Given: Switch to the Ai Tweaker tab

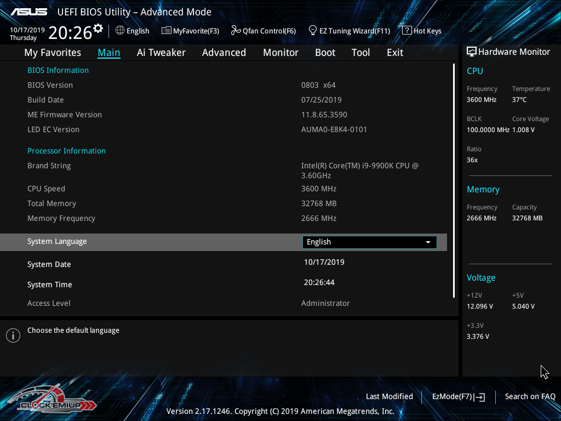Looking at the screenshot, I should pos(161,53).
